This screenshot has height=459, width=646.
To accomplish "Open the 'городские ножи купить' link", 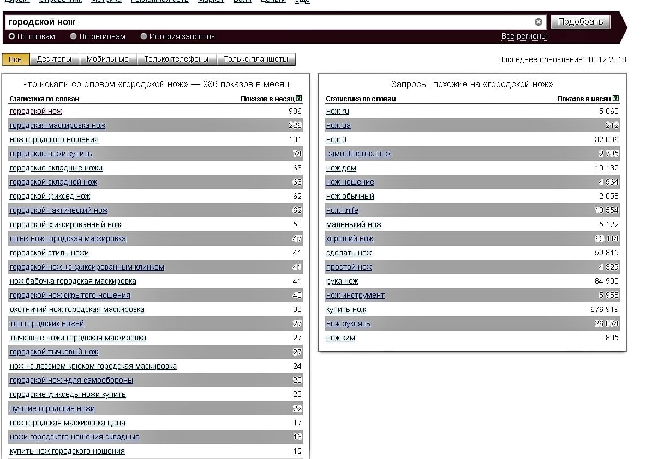I will (51, 154).
